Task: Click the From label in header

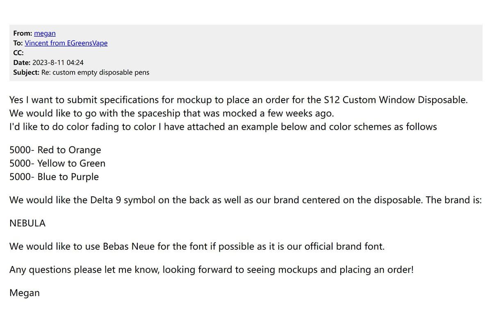Action: click(23, 33)
